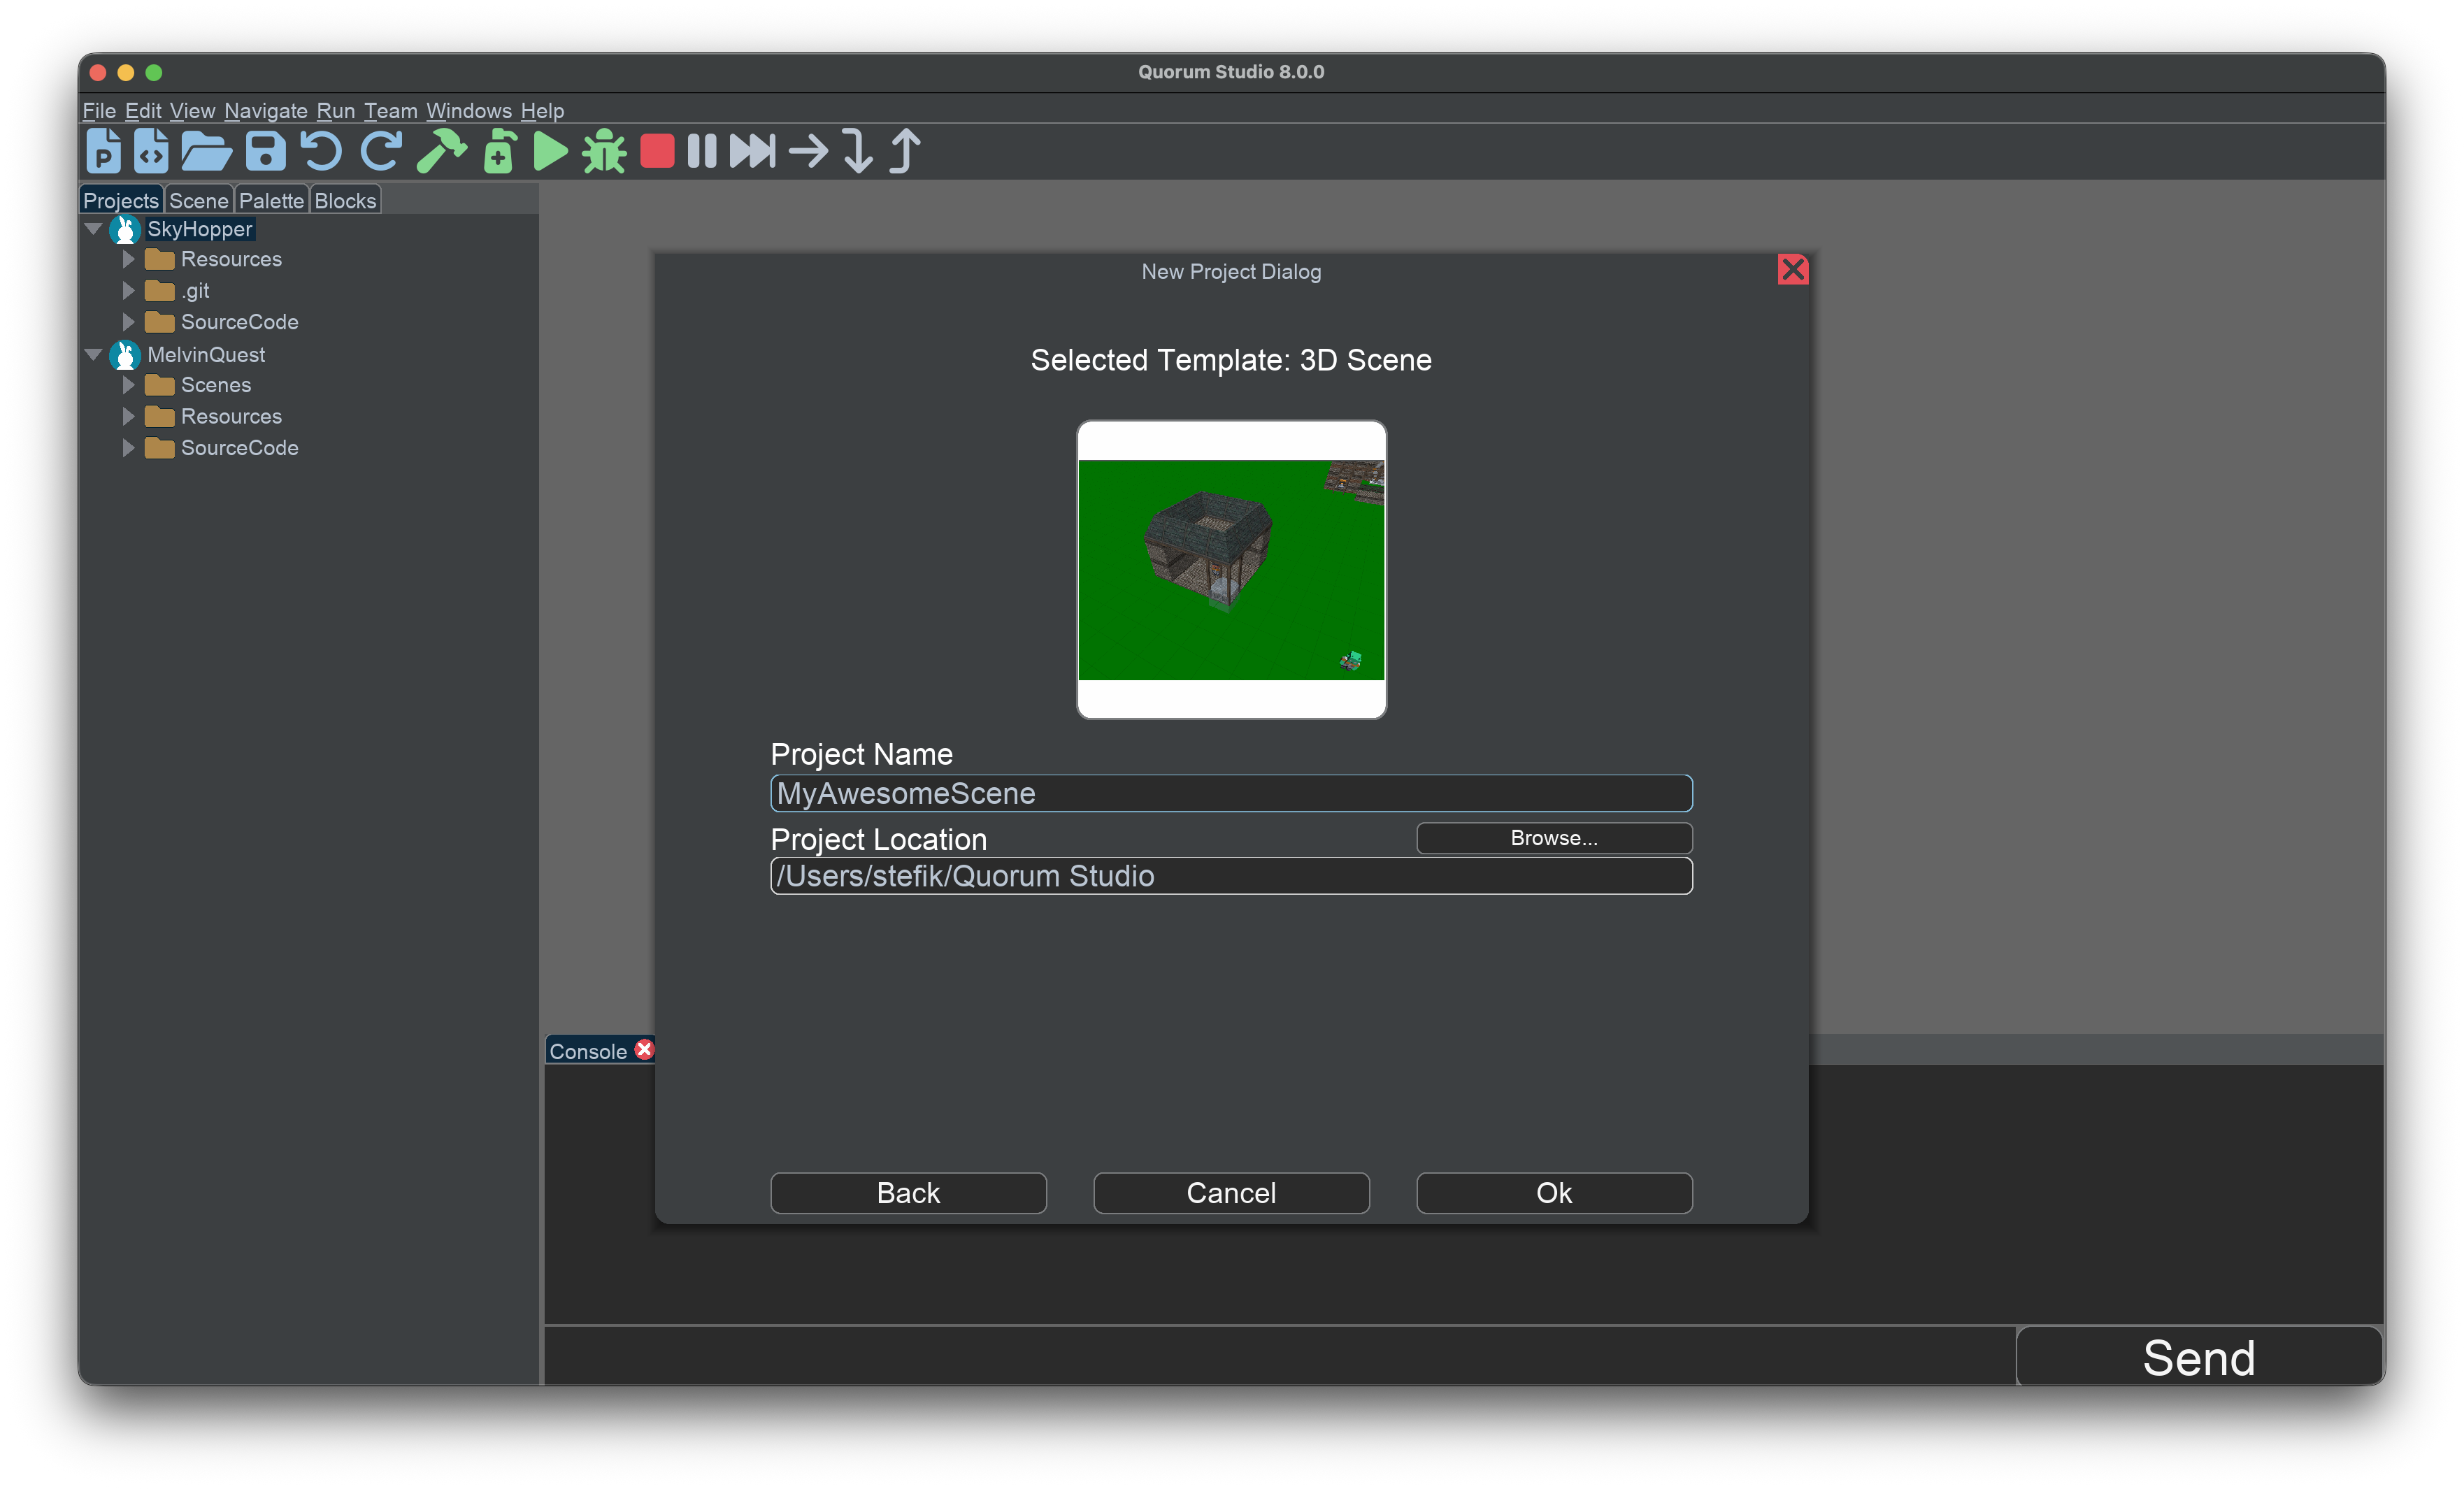Collapse the MelvinQuest project tree
The image size is (2464, 1489).
point(94,354)
